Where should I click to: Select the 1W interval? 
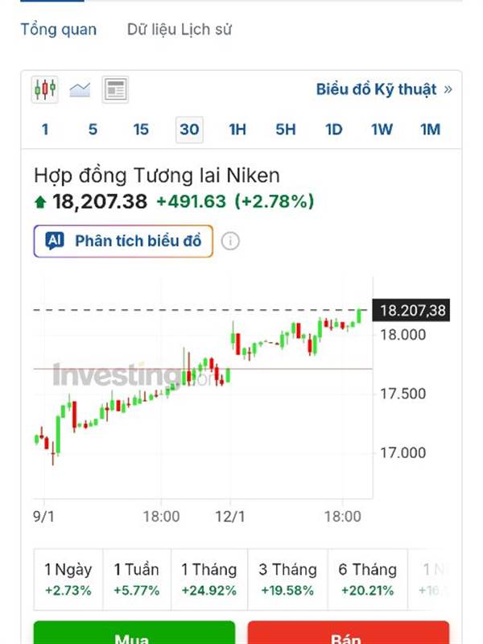382,130
